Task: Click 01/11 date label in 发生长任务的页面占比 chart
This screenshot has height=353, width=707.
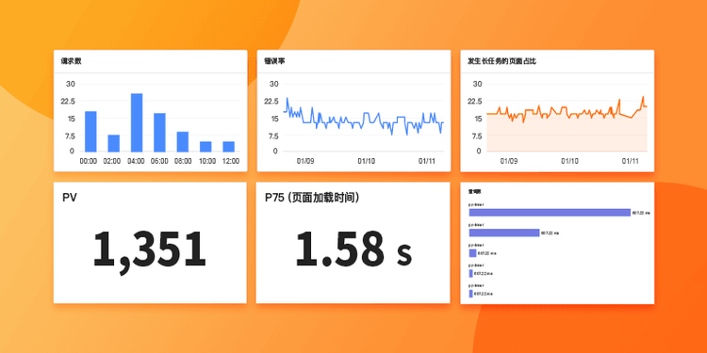Action: tap(631, 161)
